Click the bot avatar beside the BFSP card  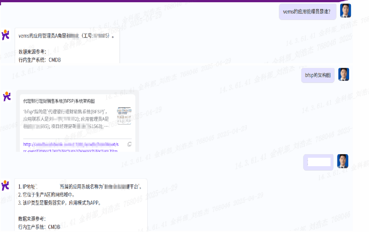(7, 96)
